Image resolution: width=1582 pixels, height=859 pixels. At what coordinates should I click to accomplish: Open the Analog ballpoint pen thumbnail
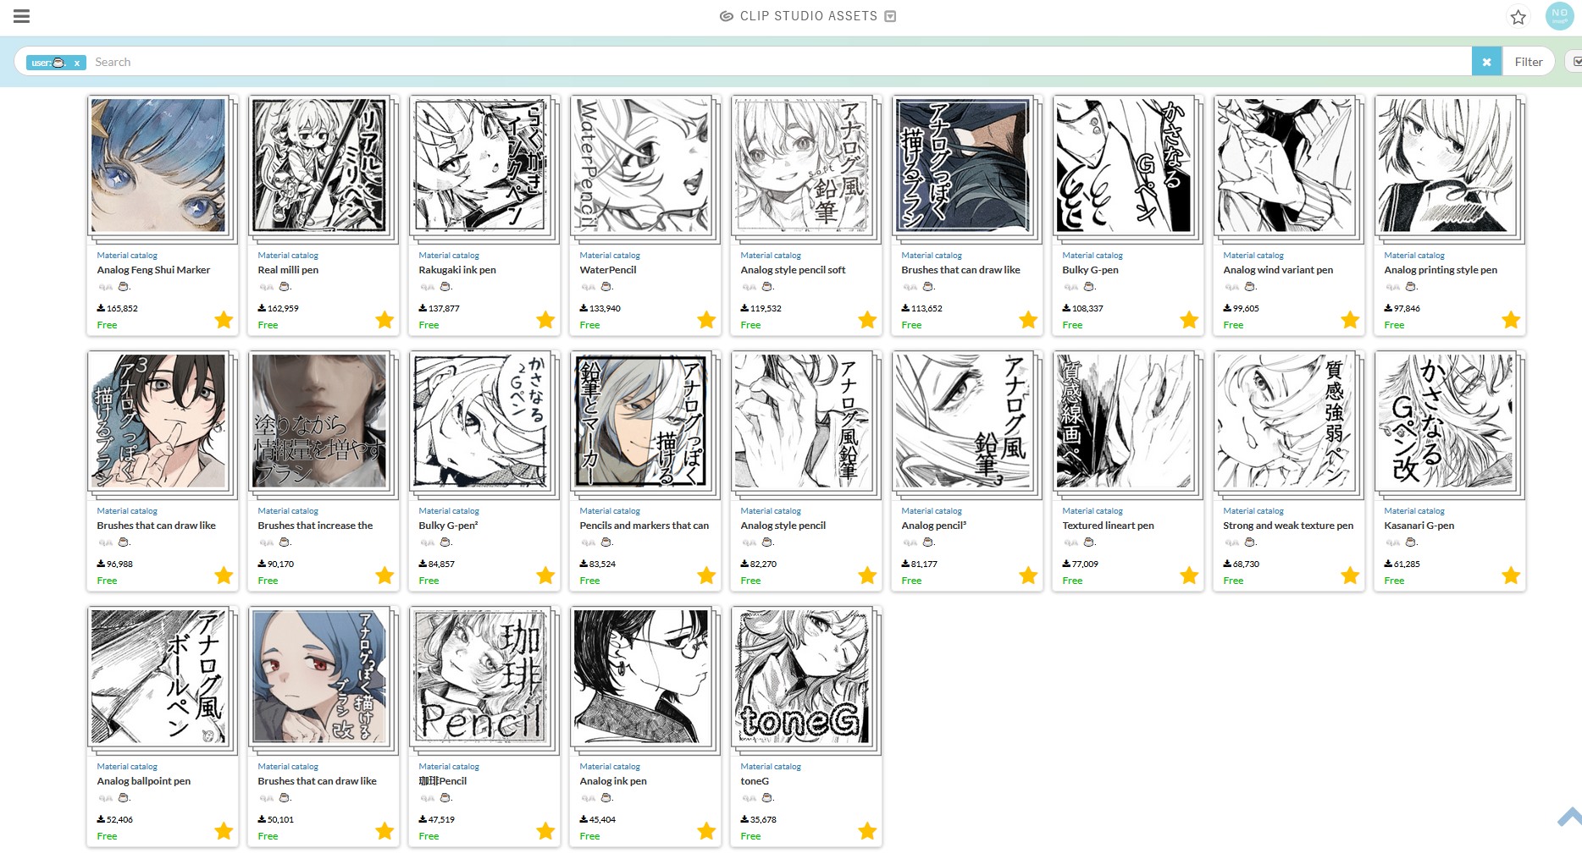coord(159,676)
